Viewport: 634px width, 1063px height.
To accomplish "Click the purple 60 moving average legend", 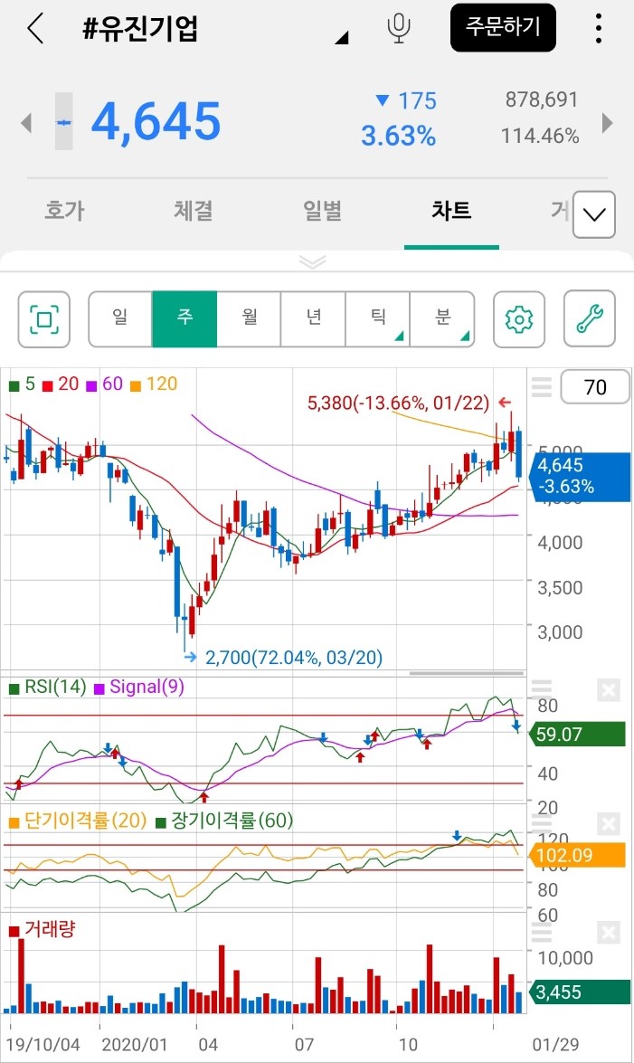I will [x=104, y=384].
